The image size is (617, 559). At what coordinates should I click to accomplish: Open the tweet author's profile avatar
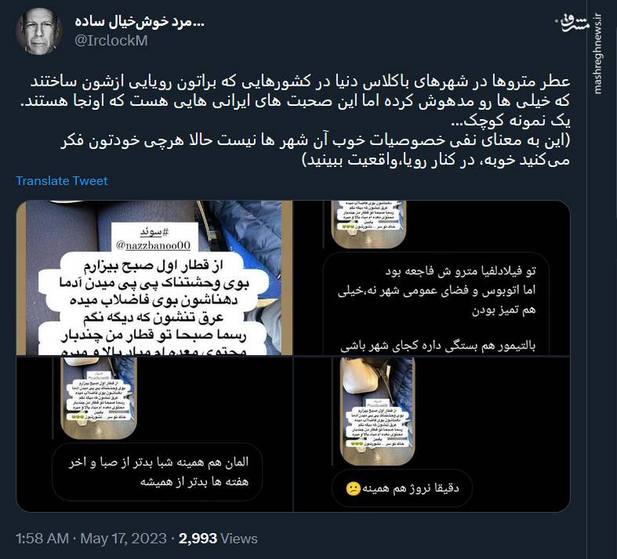(38, 31)
